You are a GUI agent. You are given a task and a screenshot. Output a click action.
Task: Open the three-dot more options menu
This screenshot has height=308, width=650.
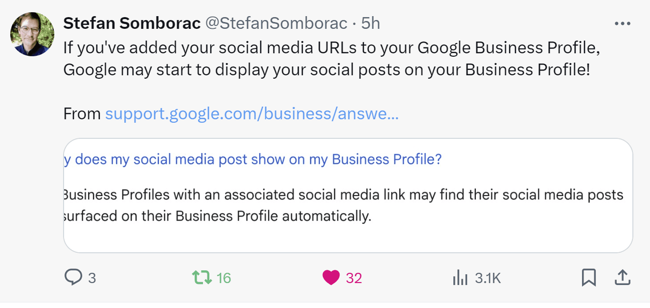pos(622,23)
